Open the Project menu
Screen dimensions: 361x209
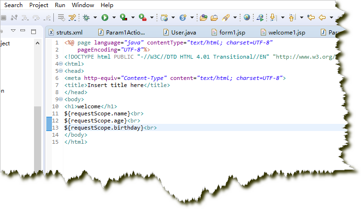tap(39, 5)
